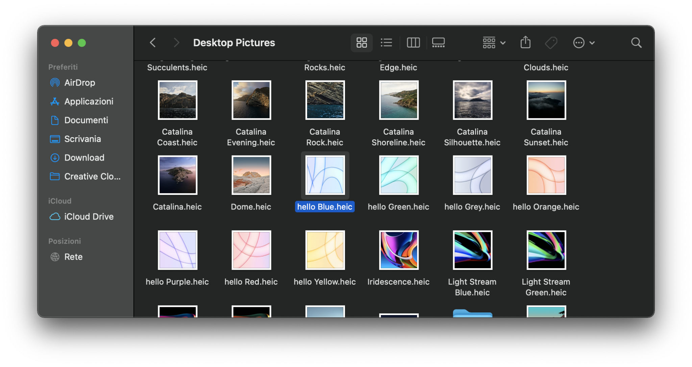Screen dimensions: 692x367
Task: Click the share button
Action: (x=525, y=43)
